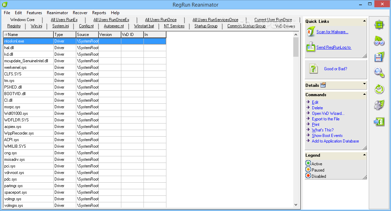Click the What's This? command
Viewport: 391px width, 211px height.
click(322, 130)
